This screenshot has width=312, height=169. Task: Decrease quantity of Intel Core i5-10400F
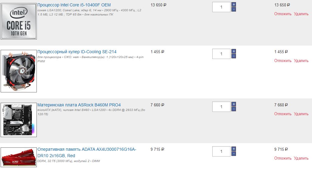point(234,9)
